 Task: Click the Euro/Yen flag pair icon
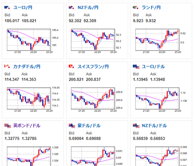pyautogui.click(x=8, y=7)
